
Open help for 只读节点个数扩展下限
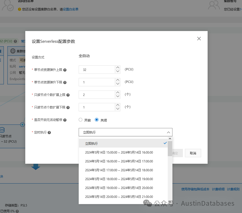tap(68, 107)
